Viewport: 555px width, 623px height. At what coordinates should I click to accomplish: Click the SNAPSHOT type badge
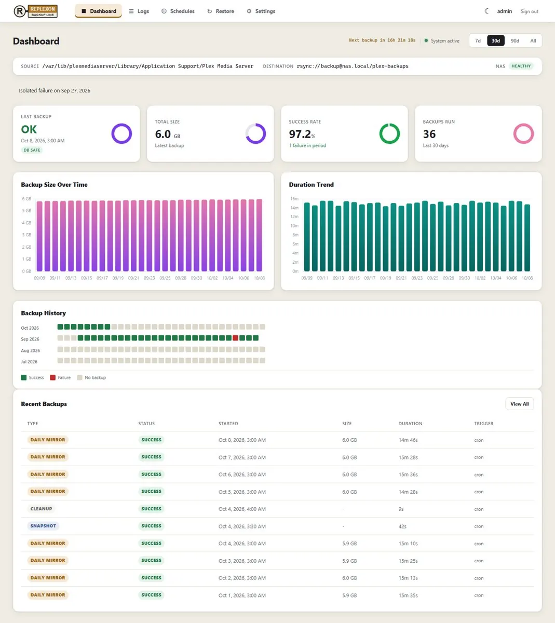point(43,526)
